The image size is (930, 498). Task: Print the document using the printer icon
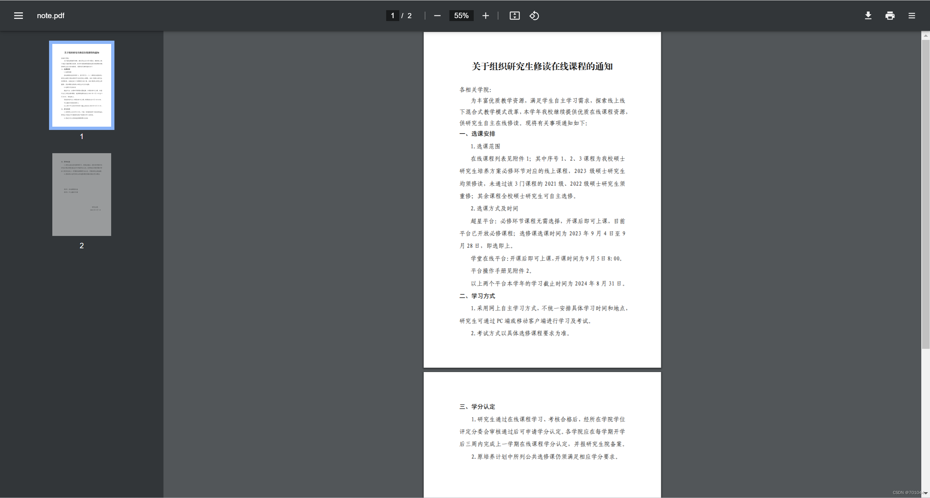point(890,16)
